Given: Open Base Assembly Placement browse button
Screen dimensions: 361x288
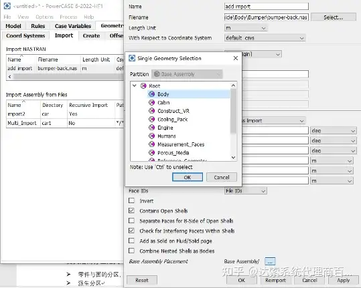Looking at the screenshot, I should (x=270, y=261).
